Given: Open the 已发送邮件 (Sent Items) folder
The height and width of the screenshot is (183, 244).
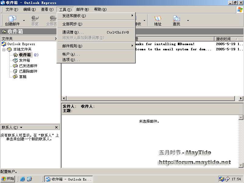Looking at the screenshot, I should click(x=28, y=66).
